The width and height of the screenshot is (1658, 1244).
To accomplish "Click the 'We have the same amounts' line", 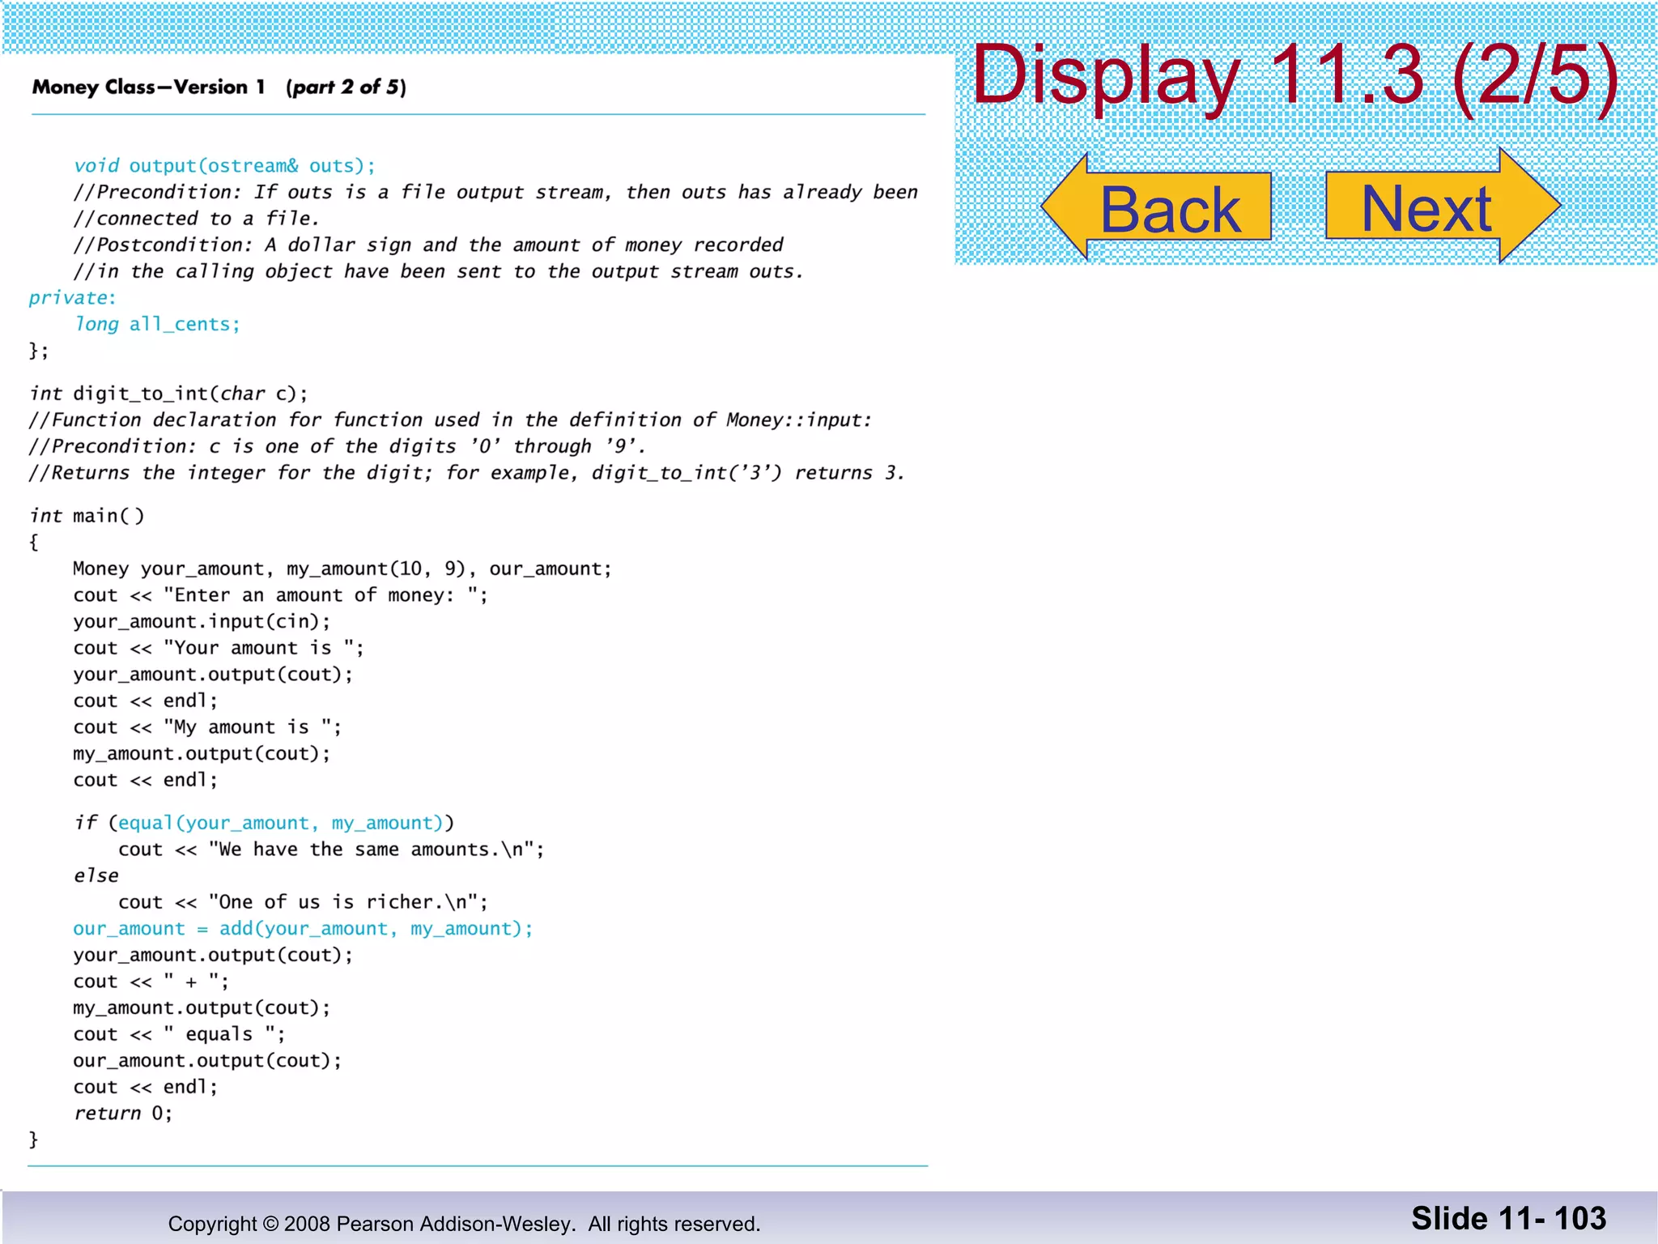I will click(x=331, y=850).
